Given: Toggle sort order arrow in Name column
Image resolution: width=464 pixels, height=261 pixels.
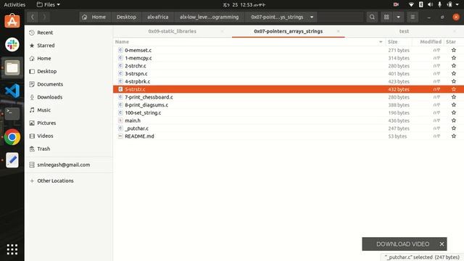Looking at the screenshot, I should point(381,42).
